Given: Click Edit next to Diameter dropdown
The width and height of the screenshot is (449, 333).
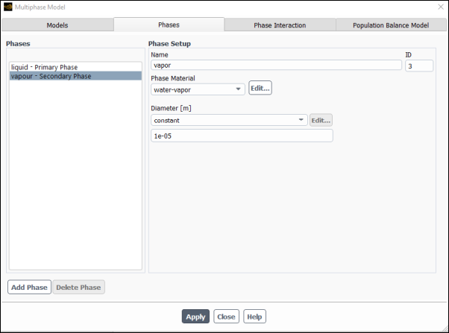Looking at the screenshot, I should (x=321, y=120).
